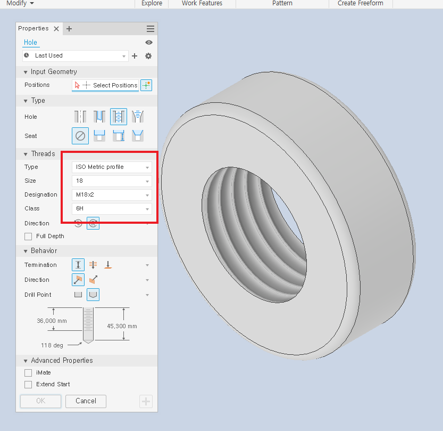Edit drill point angle 118 deg
The width and height of the screenshot is (443, 431).
pos(52,345)
